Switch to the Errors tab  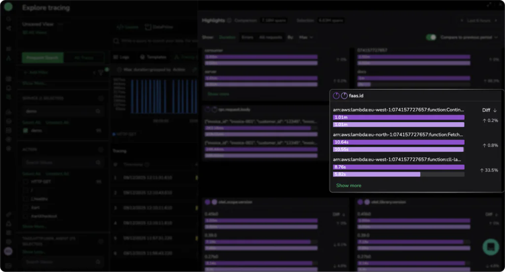point(247,37)
